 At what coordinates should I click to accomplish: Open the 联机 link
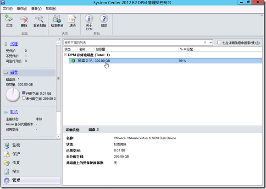click(x=14, y=112)
